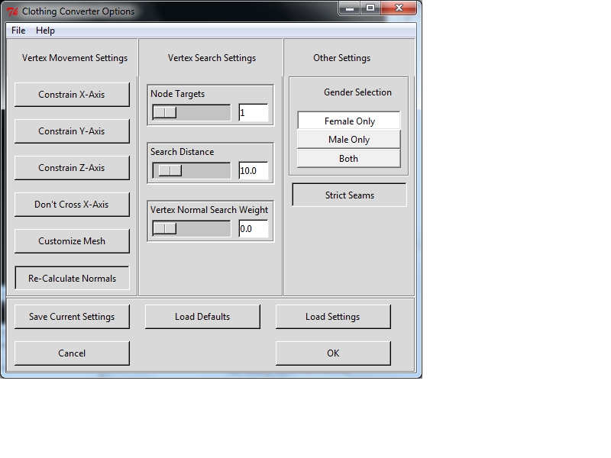Close the Clothing Converter Options window
Viewport: 611px width, 458px height.
[399, 8]
